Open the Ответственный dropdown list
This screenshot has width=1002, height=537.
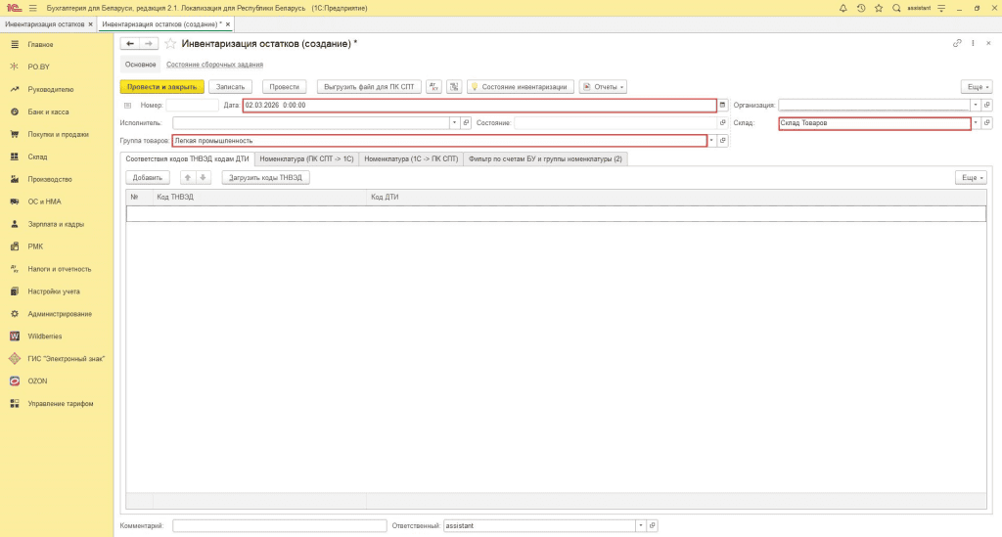641,525
